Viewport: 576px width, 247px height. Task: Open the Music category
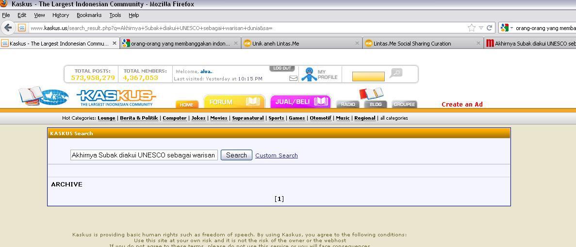click(x=343, y=118)
